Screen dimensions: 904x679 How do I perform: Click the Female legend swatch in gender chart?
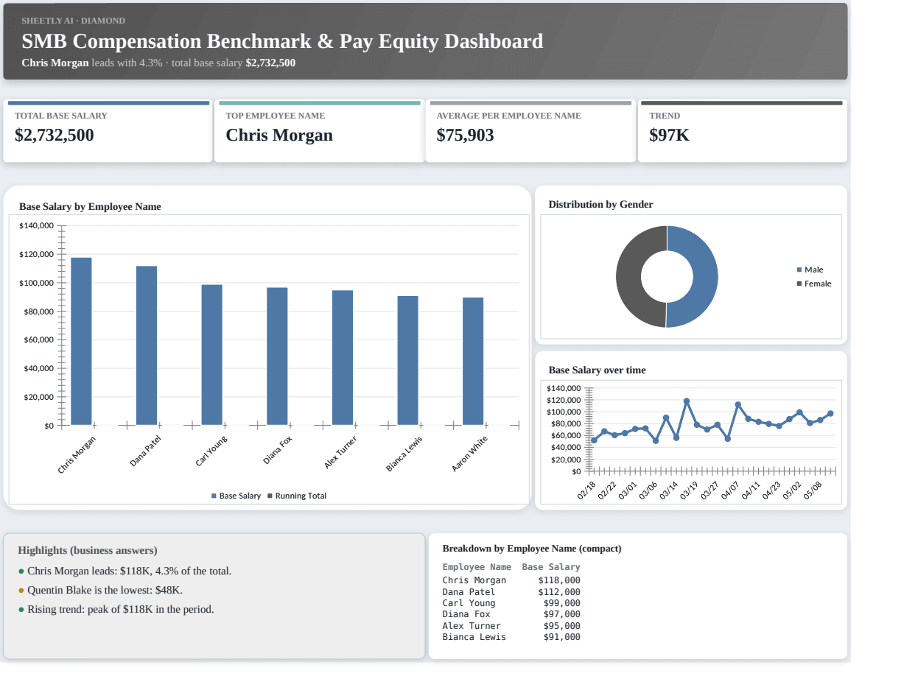[799, 284]
